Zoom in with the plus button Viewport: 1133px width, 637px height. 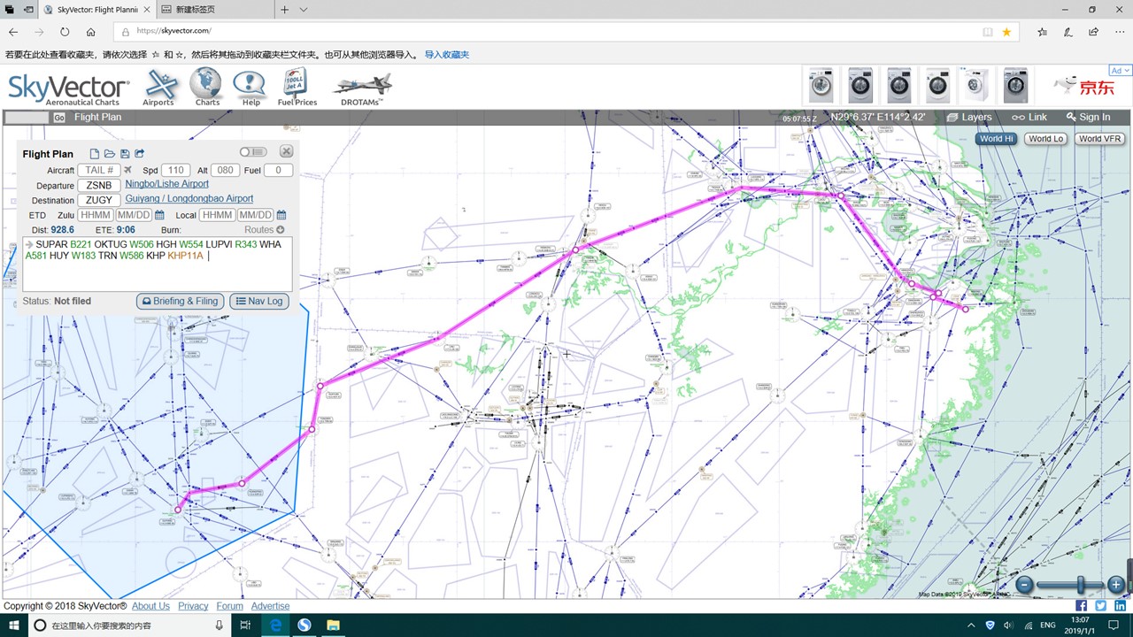pyautogui.click(x=1116, y=585)
